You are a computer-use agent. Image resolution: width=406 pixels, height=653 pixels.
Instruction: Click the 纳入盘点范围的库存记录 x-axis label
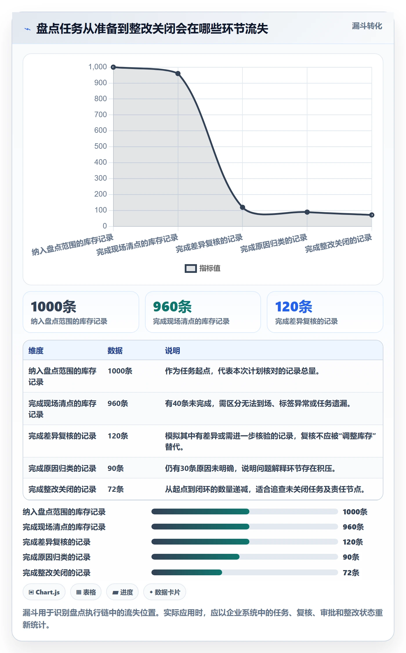[72, 245]
